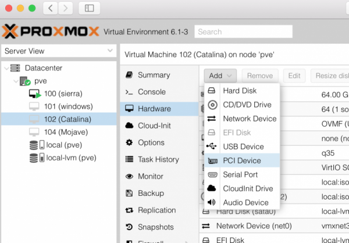Select local (pve) storage in tree

tap(59, 145)
